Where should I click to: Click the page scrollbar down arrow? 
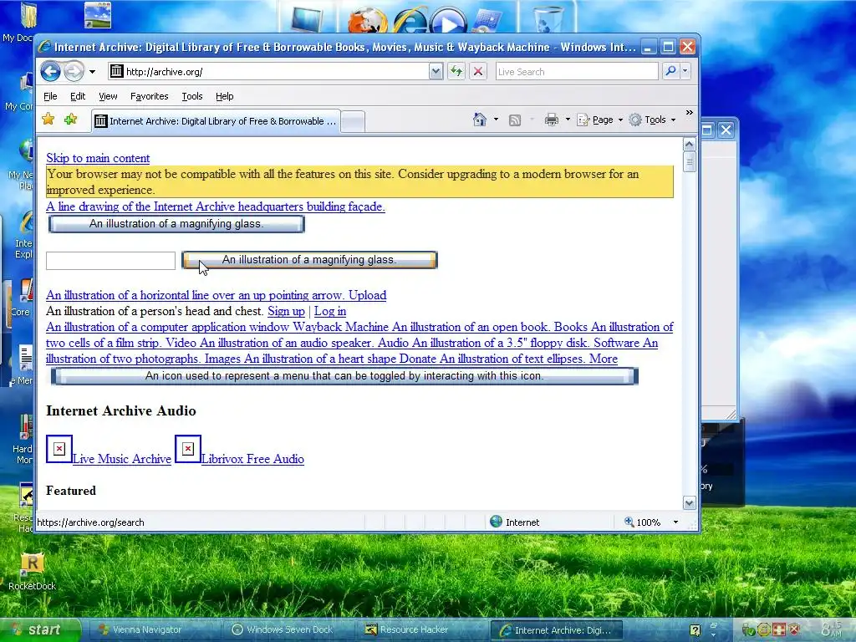(x=689, y=502)
